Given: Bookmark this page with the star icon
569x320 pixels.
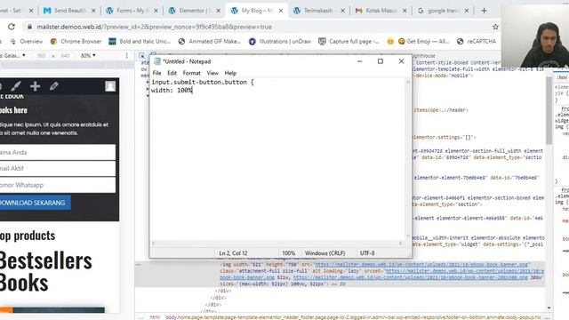Looking at the screenshot, I should [x=495, y=27].
